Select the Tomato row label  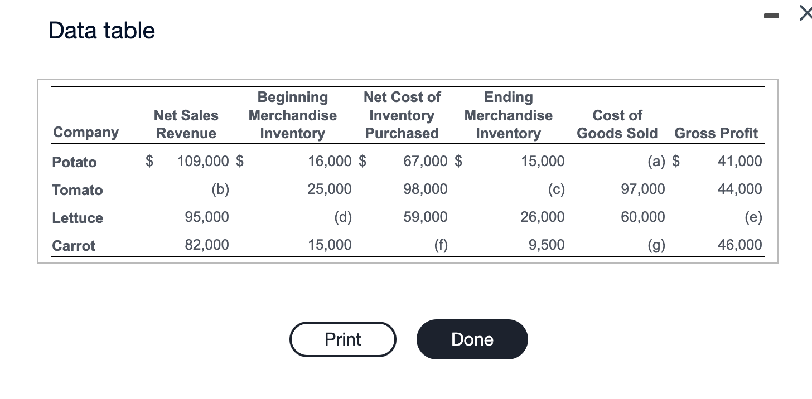coord(78,190)
